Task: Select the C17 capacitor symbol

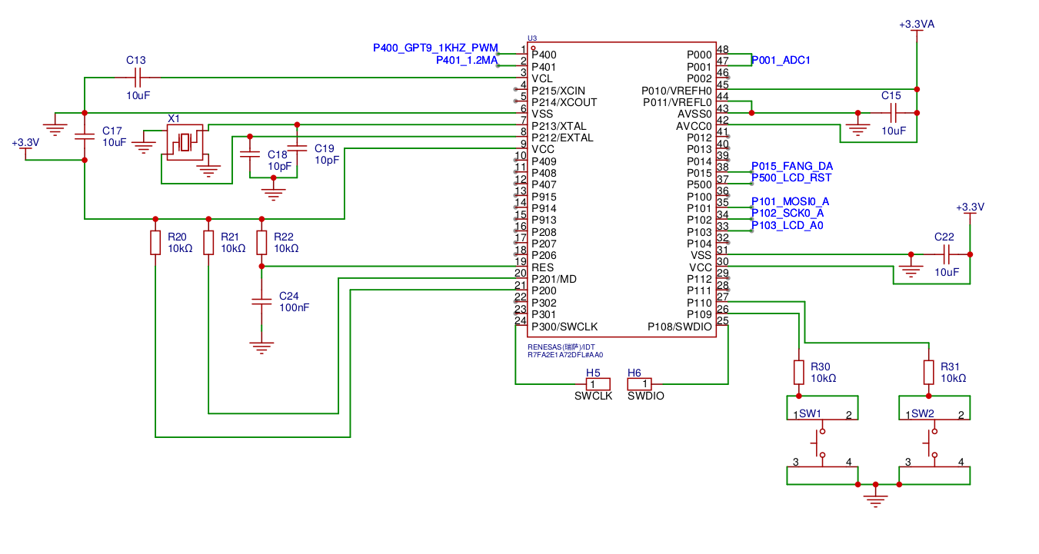Action: [84, 136]
